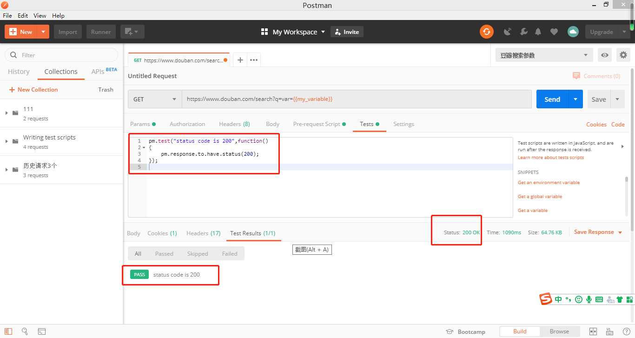Filter test results by Skipped
The image size is (635, 338).
coord(198,253)
